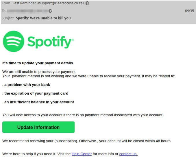Follow the contact us link

coord(128,154)
